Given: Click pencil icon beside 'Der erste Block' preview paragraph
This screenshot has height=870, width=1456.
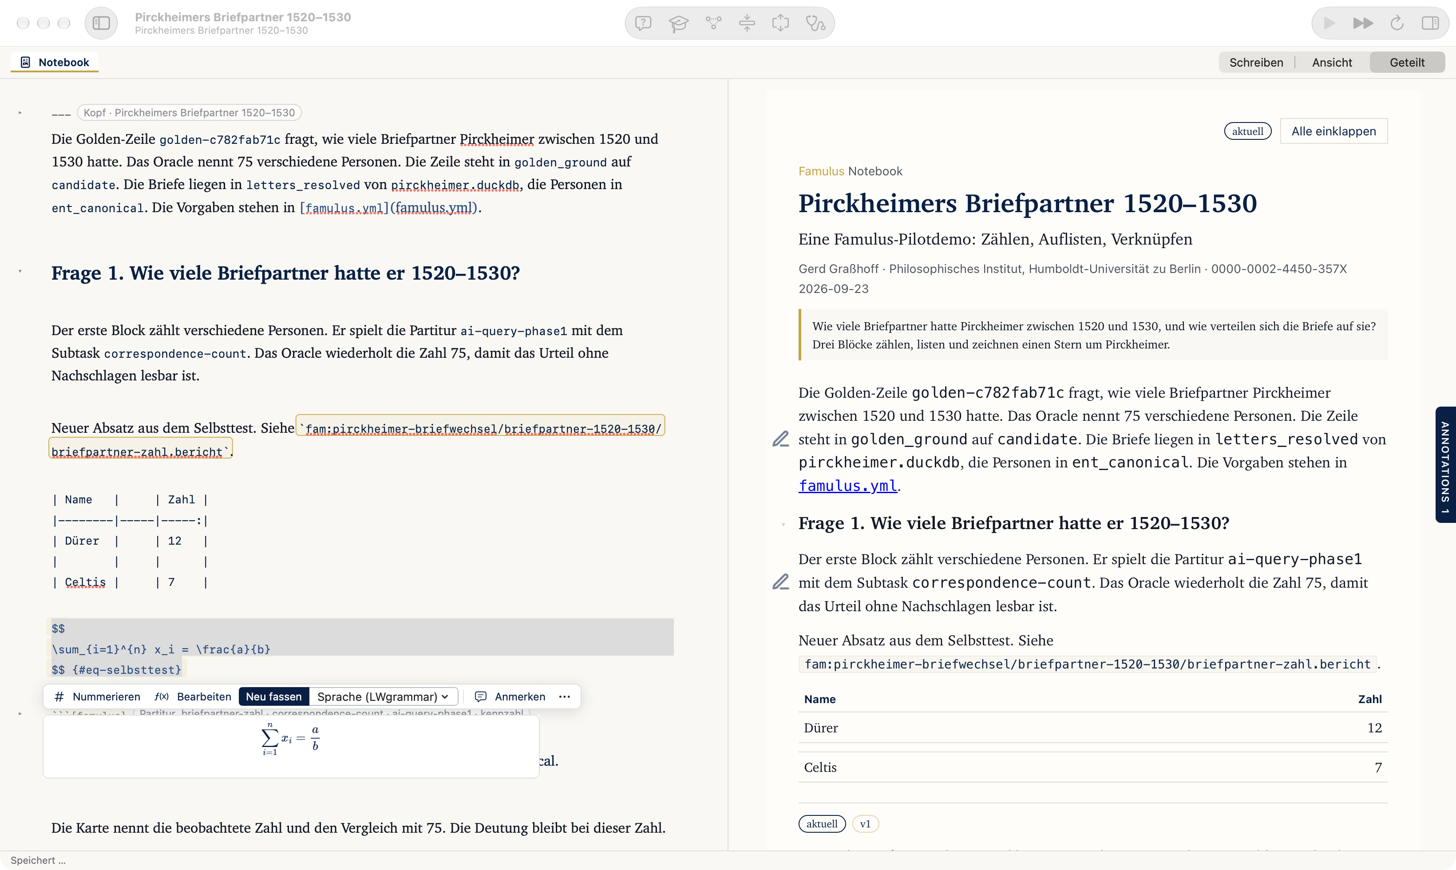Looking at the screenshot, I should pos(780,581).
